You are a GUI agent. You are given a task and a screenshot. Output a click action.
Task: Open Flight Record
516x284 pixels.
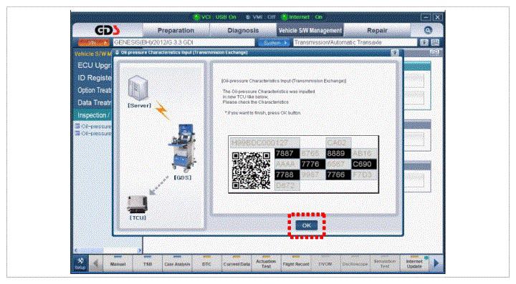pos(296,263)
